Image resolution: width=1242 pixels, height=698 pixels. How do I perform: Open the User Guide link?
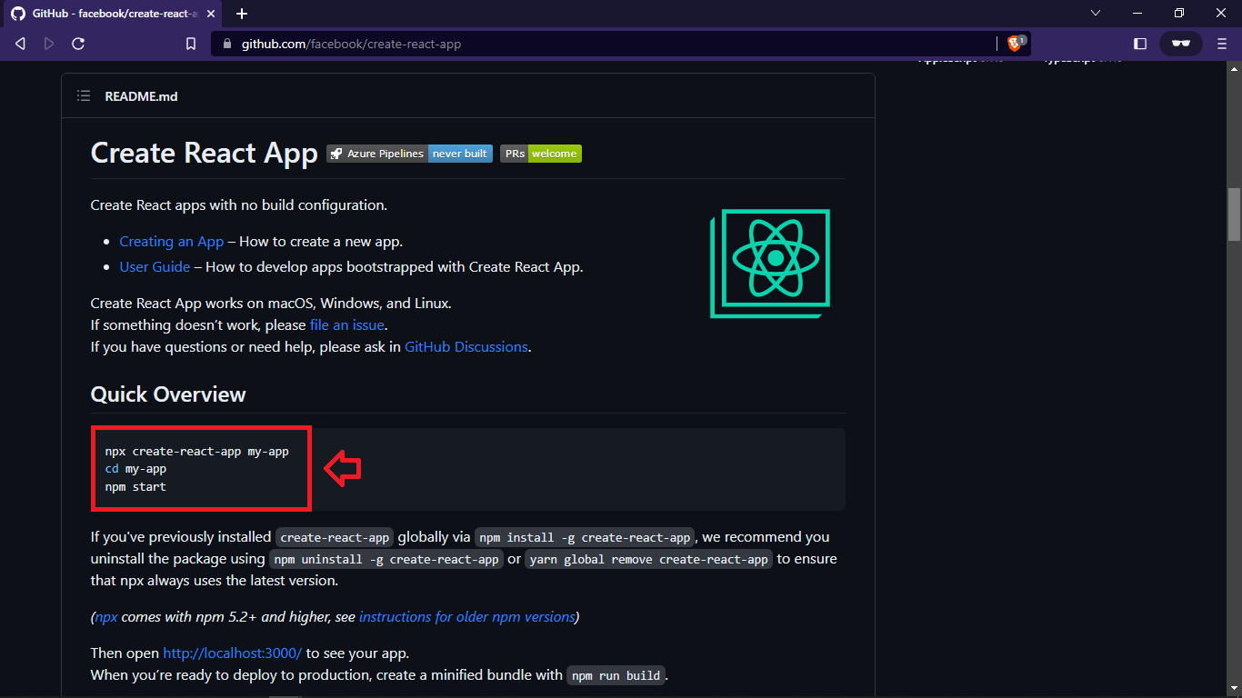click(x=155, y=266)
